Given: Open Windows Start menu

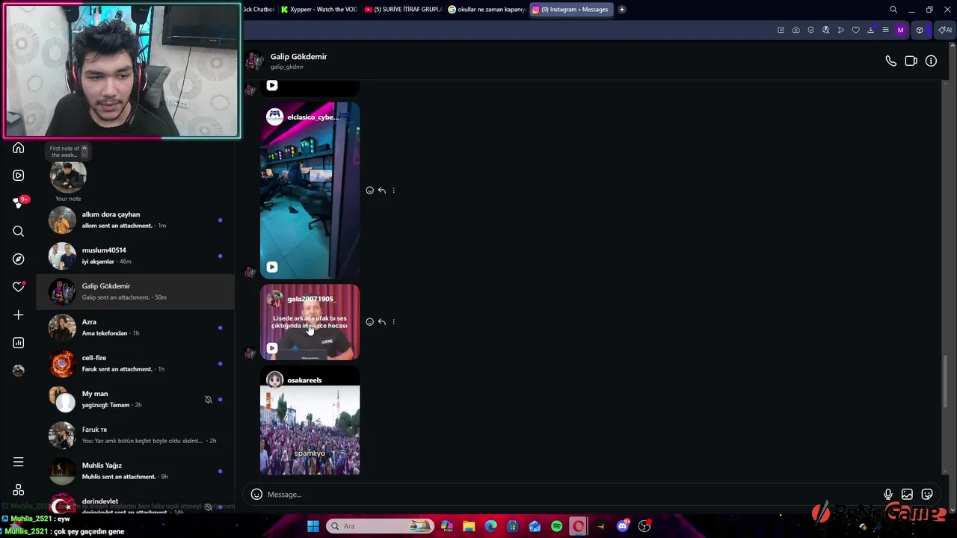Looking at the screenshot, I should [313, 526].
